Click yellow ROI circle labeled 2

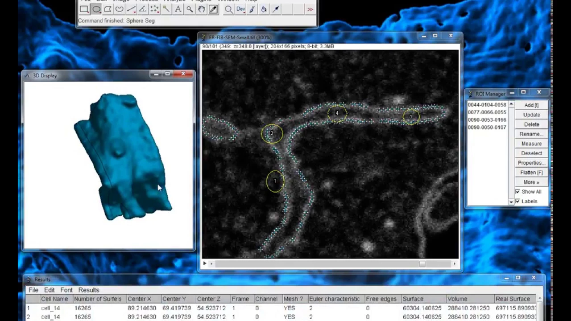272,133
